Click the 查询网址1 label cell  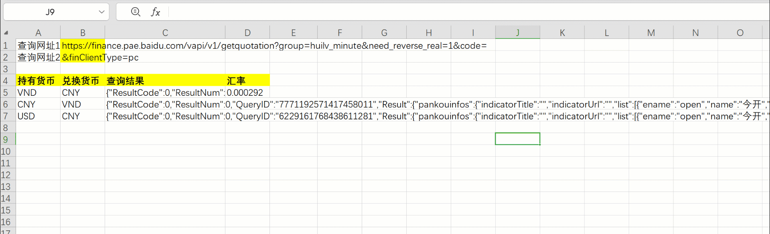pos(38,46)
